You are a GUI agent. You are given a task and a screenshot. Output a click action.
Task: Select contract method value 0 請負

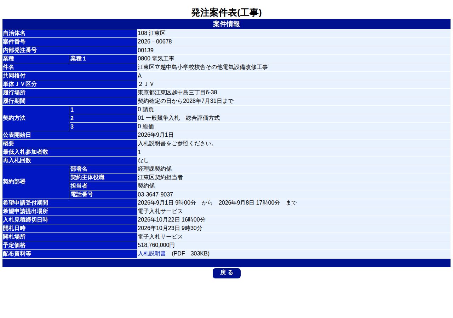(146, 110)
